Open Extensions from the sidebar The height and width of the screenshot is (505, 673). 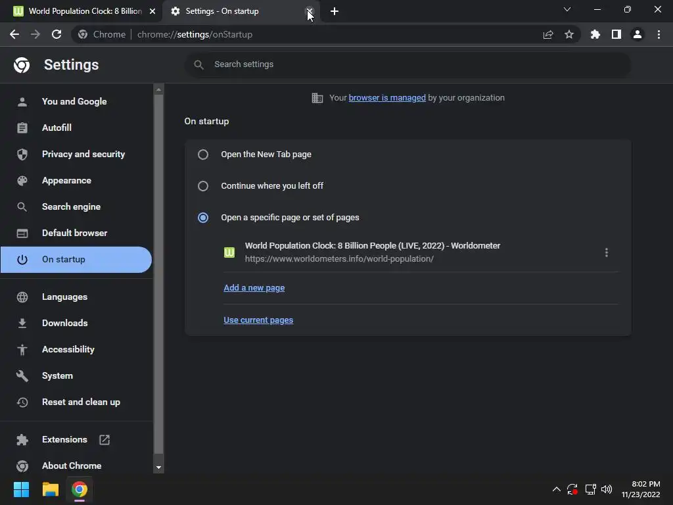pyautogui.click(x=76, y=439)
